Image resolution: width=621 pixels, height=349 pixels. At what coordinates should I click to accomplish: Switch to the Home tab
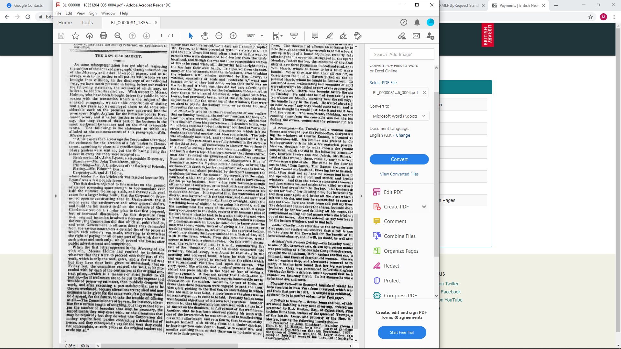tap(65, 22)
